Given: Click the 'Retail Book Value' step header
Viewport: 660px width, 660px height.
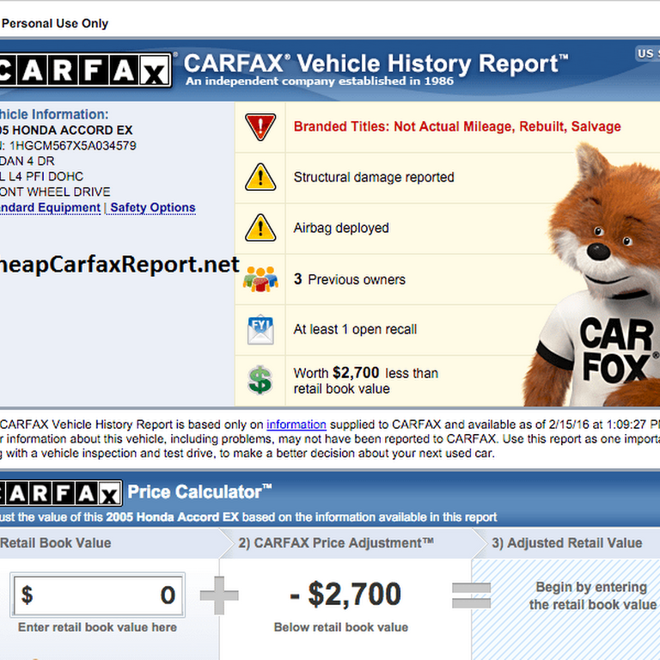Looking at the screenshot, I should click(x=56, y=543).
